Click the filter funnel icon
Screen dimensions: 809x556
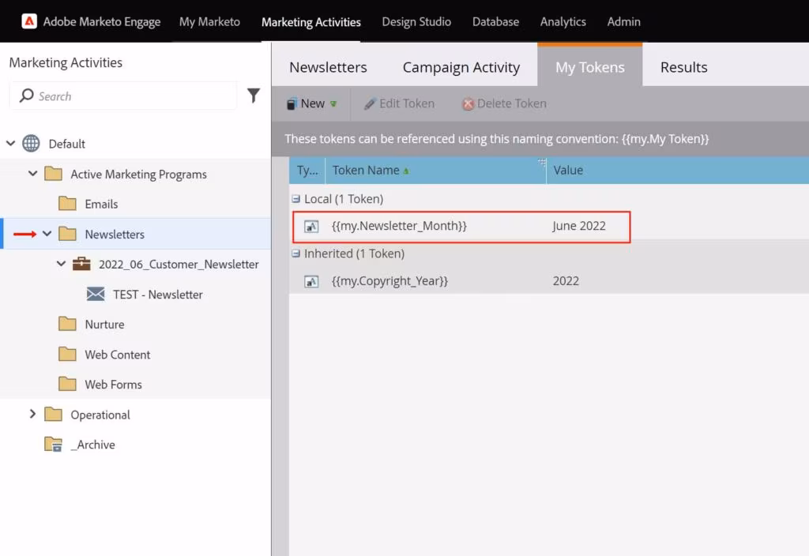coord(254,96)
